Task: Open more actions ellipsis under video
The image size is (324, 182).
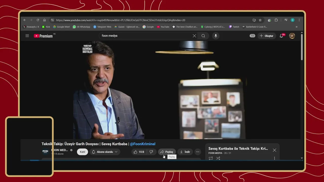Action: click(198, 152)
